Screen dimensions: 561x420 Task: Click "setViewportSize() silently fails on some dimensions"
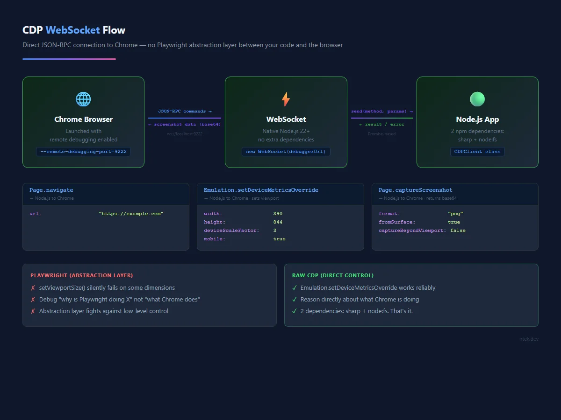pyautogui.click(x=107, y=288)
